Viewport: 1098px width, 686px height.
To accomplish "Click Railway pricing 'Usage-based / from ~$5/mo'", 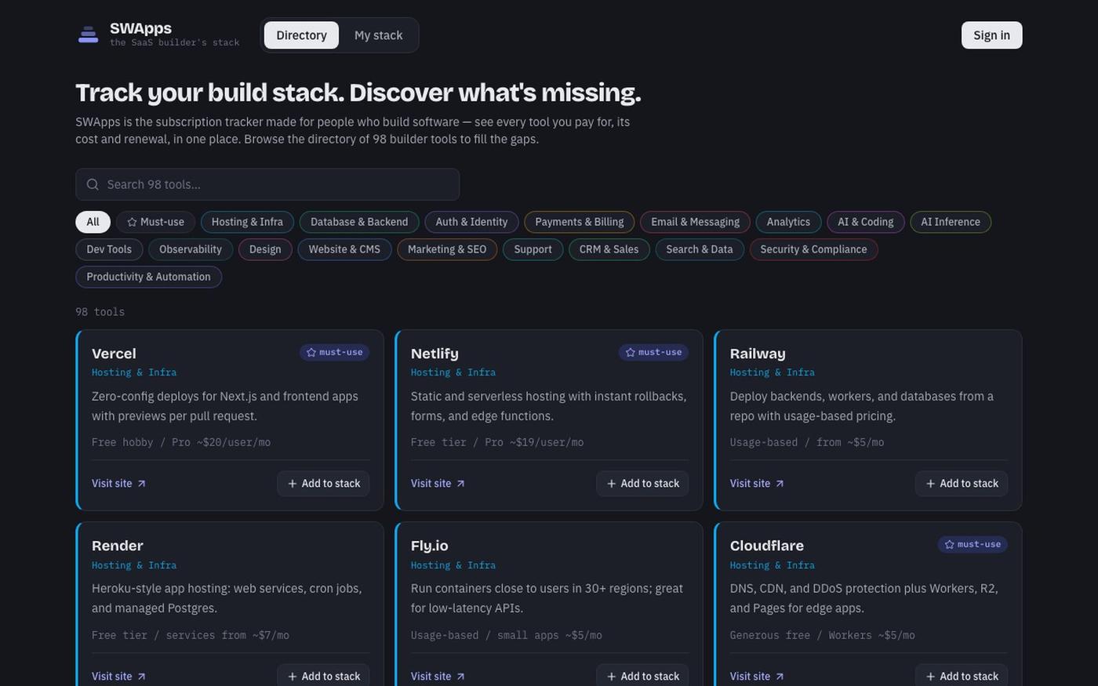I will pos(807,442).
